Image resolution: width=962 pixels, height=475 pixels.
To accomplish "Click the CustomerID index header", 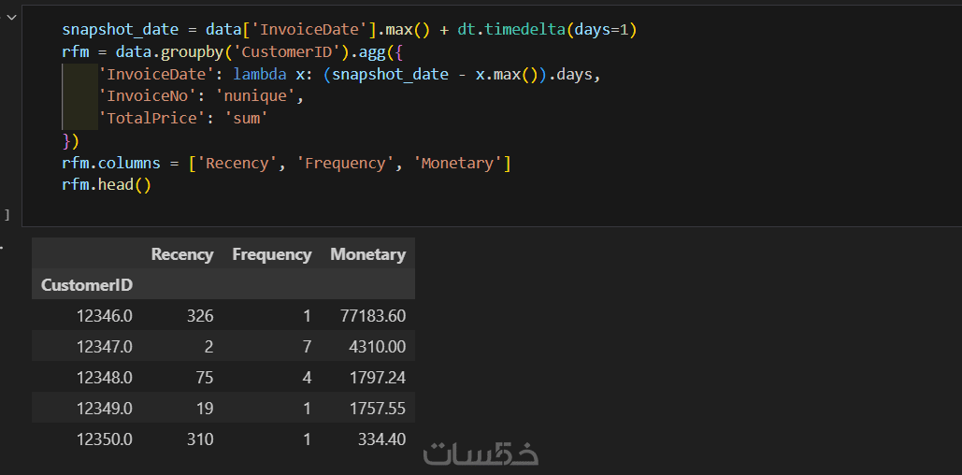I will pyautogui.click(x=87, y=285).
